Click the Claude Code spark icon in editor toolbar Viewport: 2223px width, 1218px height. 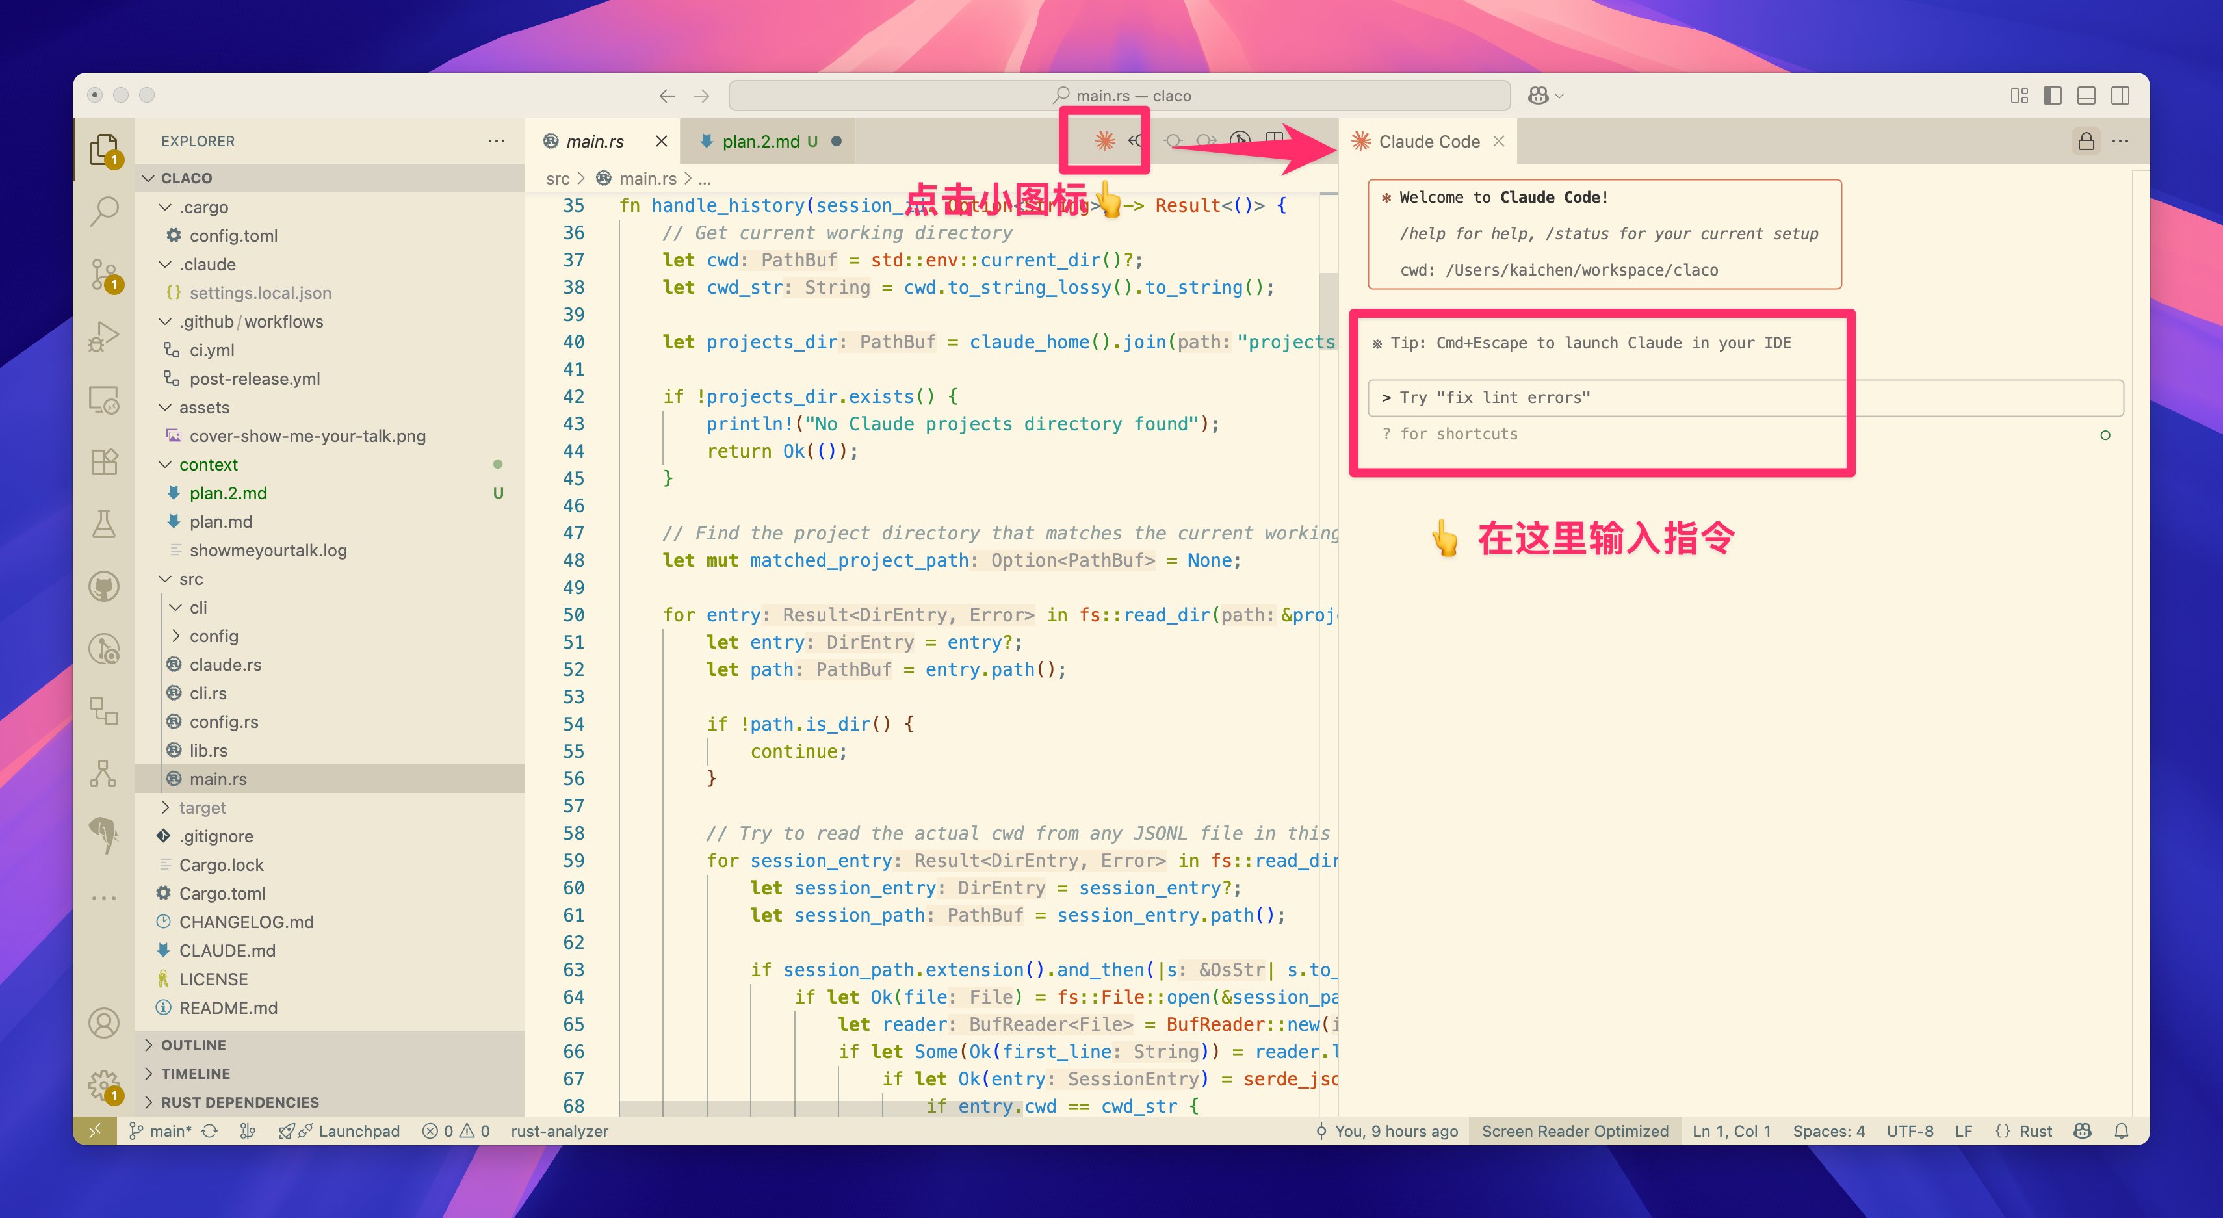coord(1104,140)
